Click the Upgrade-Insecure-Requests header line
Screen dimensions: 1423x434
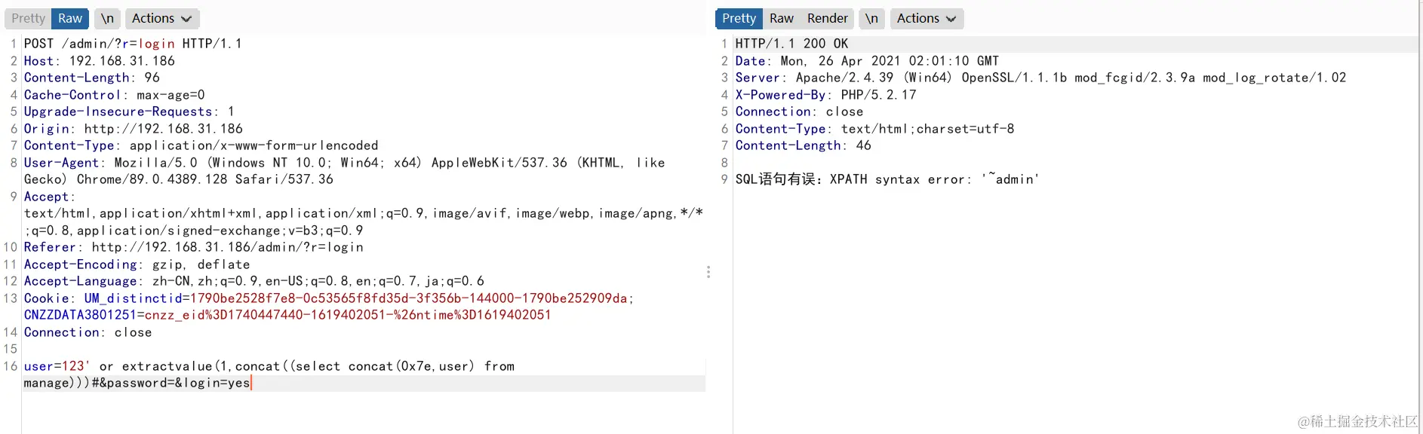[129, 112]
